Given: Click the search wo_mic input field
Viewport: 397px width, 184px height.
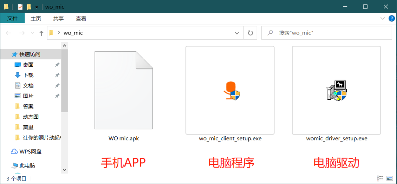Looking at the screenshot, I should click(x=327, y=33).
